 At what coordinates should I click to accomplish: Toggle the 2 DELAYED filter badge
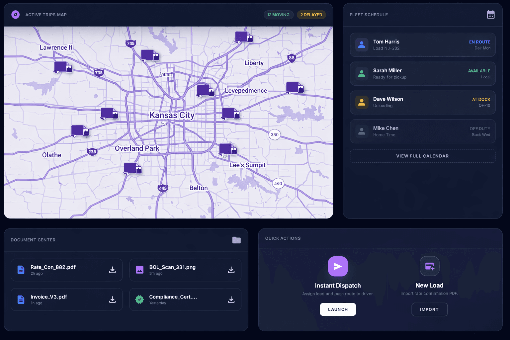[x=311, y=15]
